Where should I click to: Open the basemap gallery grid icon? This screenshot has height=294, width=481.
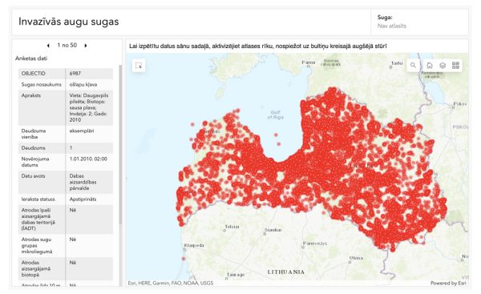click(455, 66)
